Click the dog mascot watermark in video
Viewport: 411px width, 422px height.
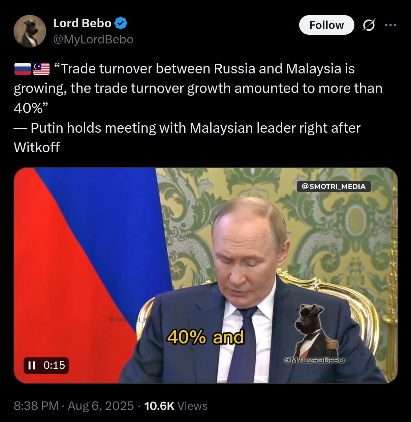[x=315, y=330]
